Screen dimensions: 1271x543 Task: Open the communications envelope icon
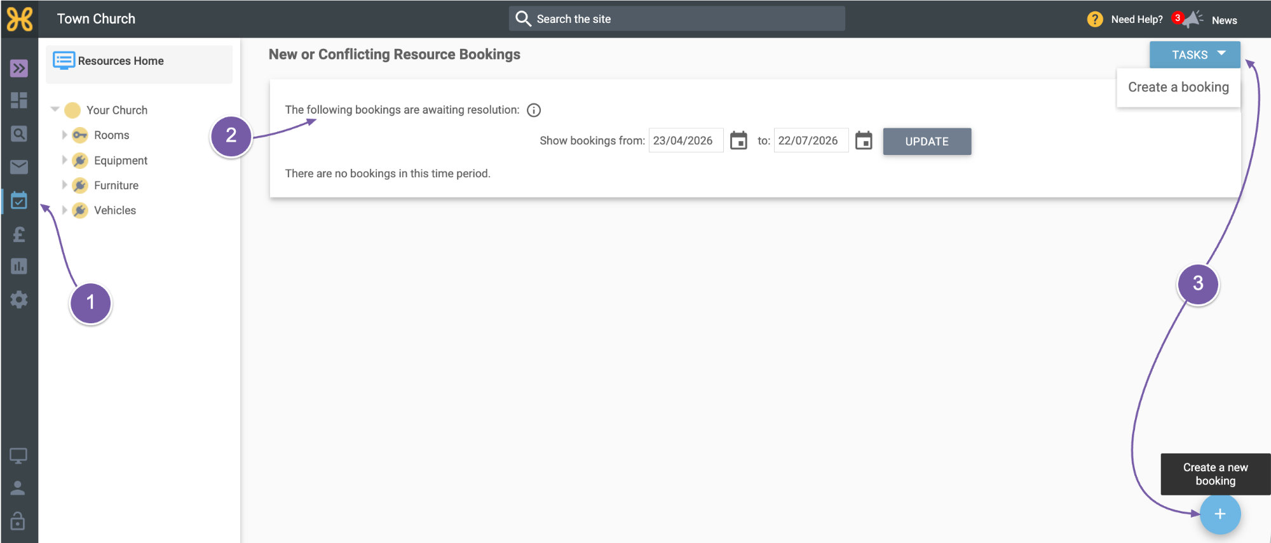[19, 167]
